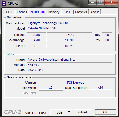Expand the Tools dropdown arrow
Screen dimensions: 119x117
[x=69, y=112]
